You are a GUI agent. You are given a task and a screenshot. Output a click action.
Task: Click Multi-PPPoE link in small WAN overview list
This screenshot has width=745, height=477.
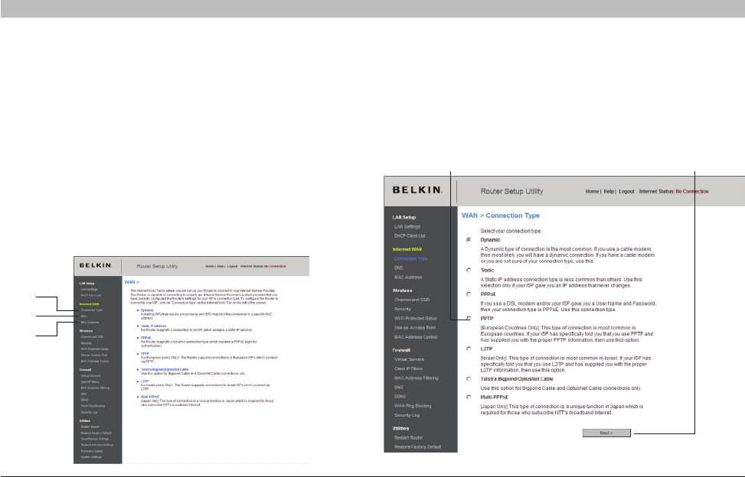pos(149,397)
